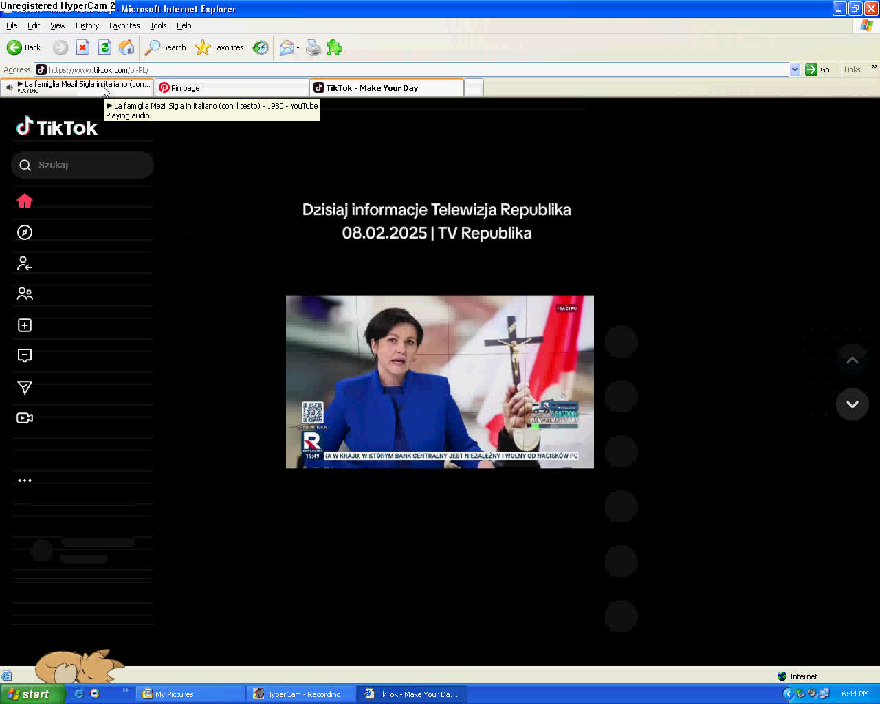Screen dimensions: 880x704
Task: Click the TikTok logo
Action: click(x=57, y=126)
